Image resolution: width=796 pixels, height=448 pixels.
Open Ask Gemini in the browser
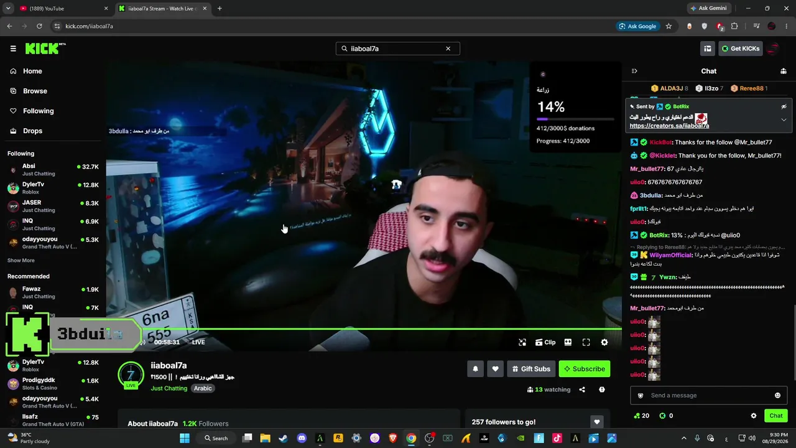pos(708,9)
